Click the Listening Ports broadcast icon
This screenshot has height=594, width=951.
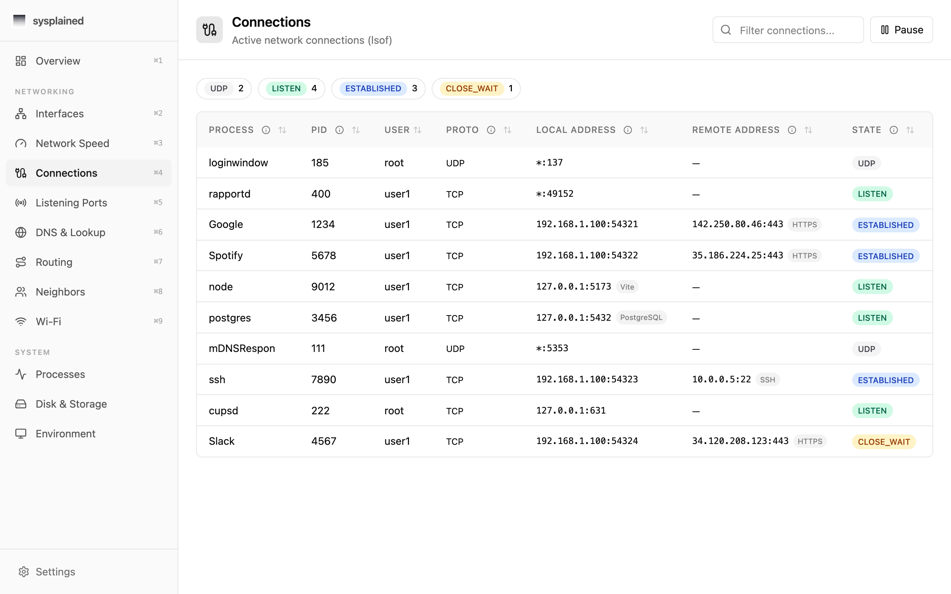(21, 203)
